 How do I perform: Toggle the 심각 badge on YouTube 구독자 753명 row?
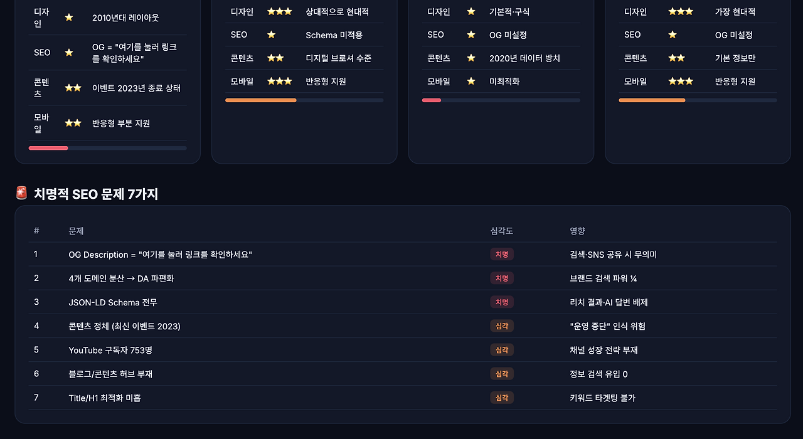point(502,349)
